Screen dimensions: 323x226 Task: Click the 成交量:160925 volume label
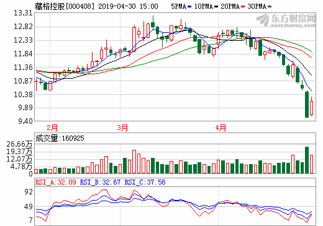pos(60,138)
